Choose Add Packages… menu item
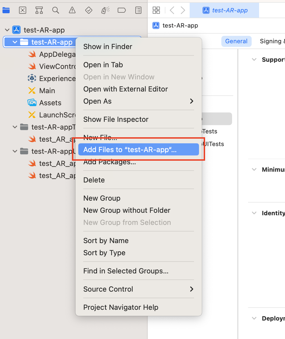Screen dimensions: 285x339 139,162
